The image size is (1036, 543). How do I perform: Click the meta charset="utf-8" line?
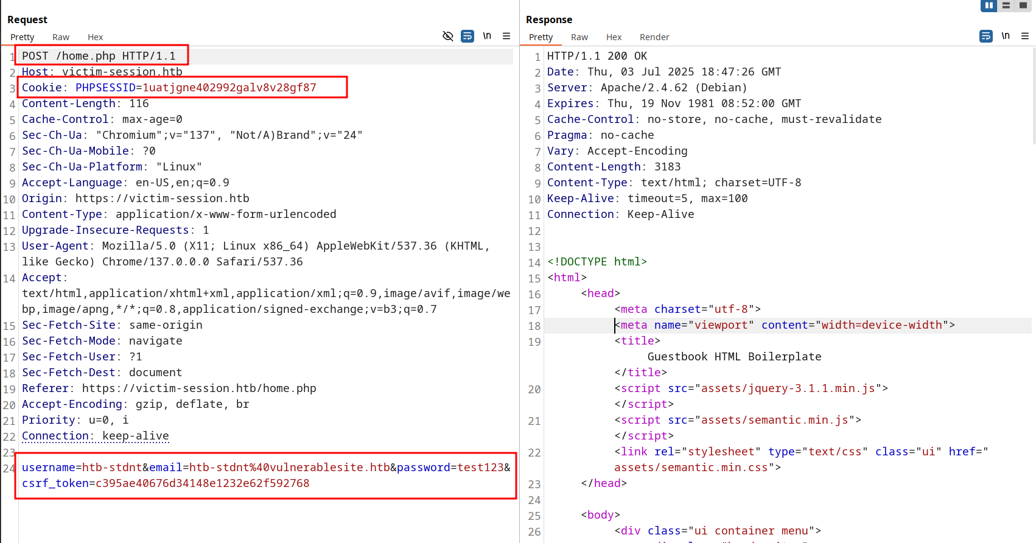(688, 309)
